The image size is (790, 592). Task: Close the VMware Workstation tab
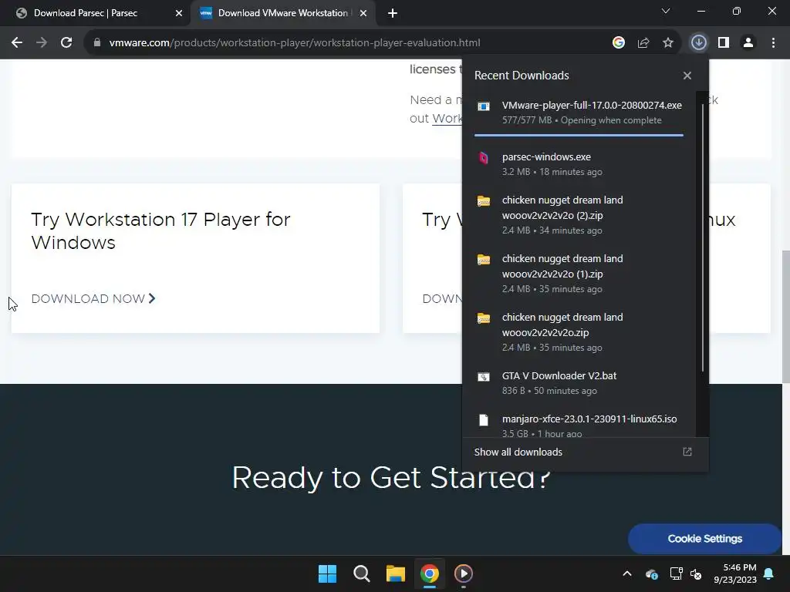pos(363,13)
